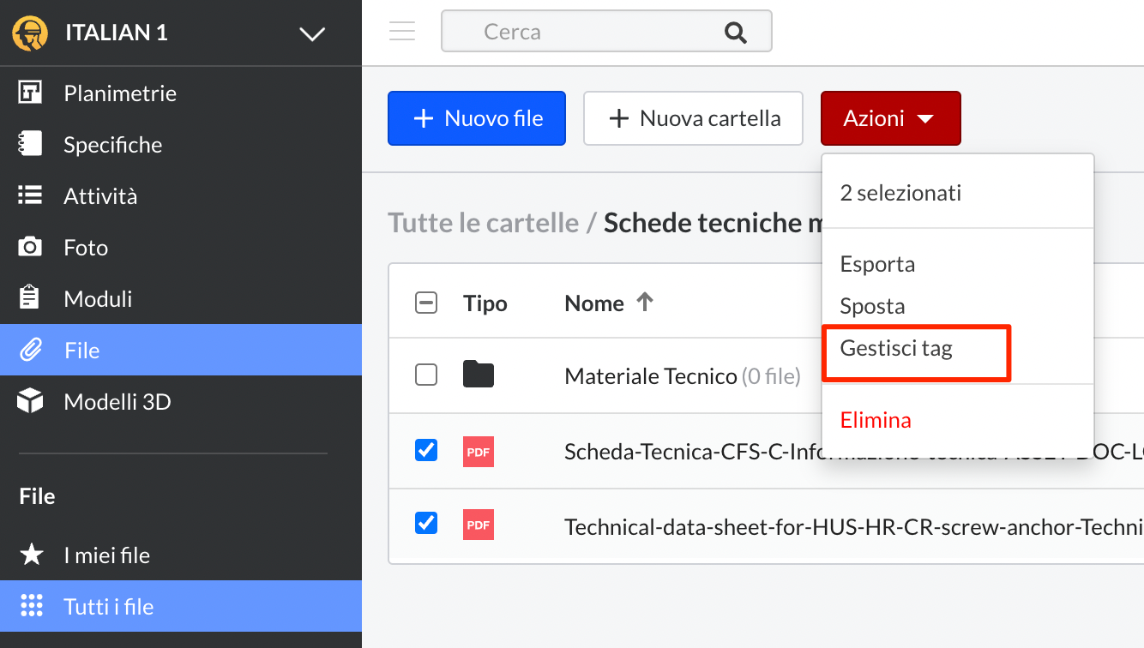Click the hamburger menu icon

[x=401, y=32]
